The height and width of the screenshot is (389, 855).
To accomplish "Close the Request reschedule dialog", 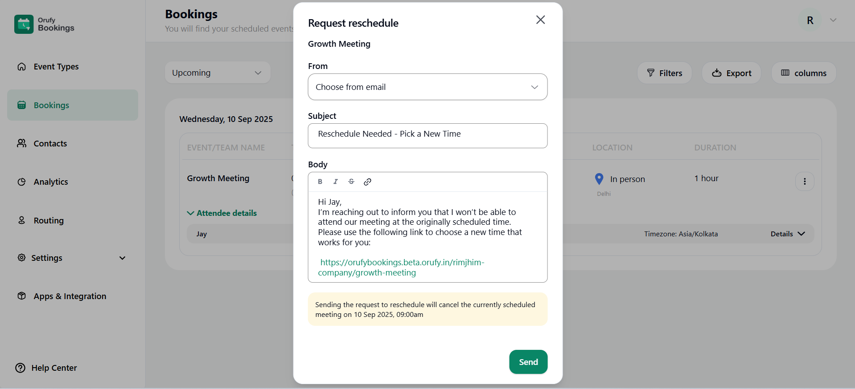I will tap(540, 20).
